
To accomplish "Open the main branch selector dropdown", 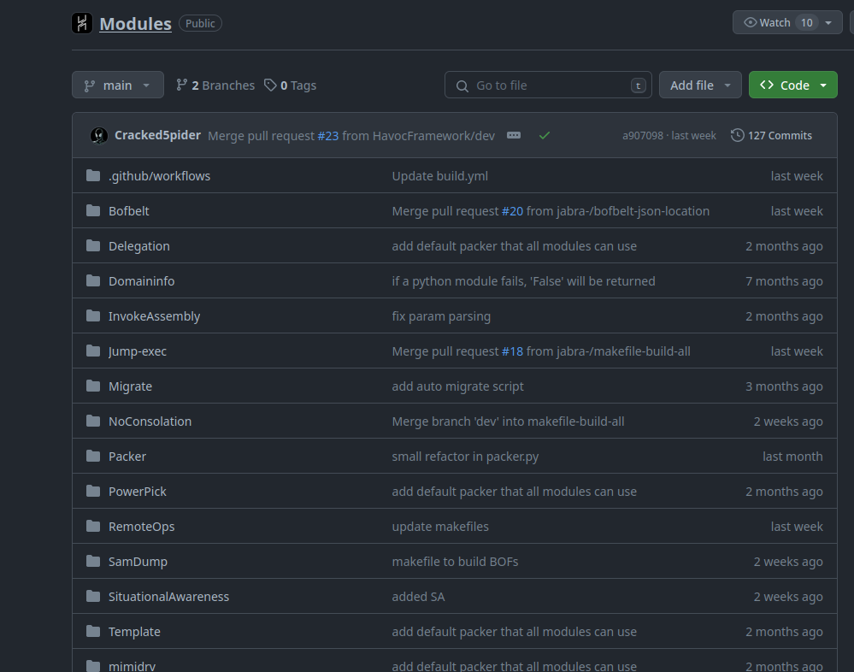I will click(x=117, y=85).
